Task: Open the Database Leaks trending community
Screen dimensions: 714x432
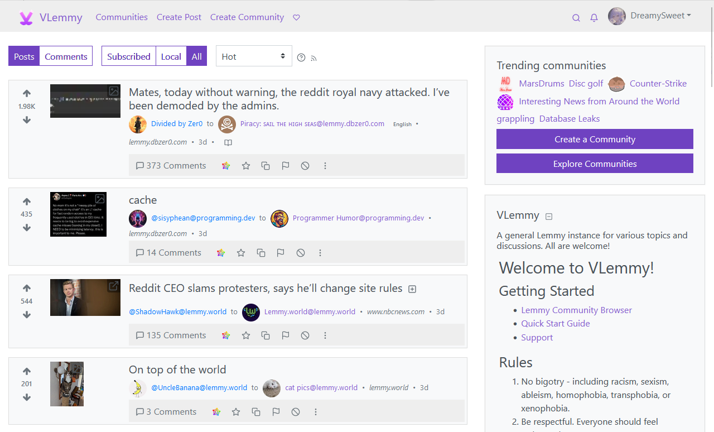Action: coord(570,119)
